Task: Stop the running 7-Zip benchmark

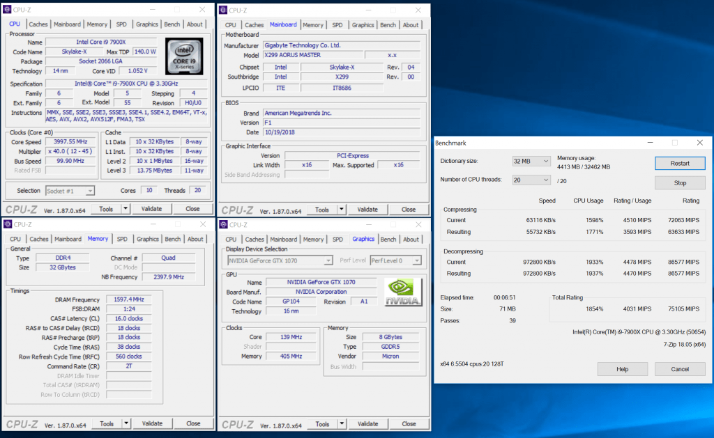Action: 679,183
